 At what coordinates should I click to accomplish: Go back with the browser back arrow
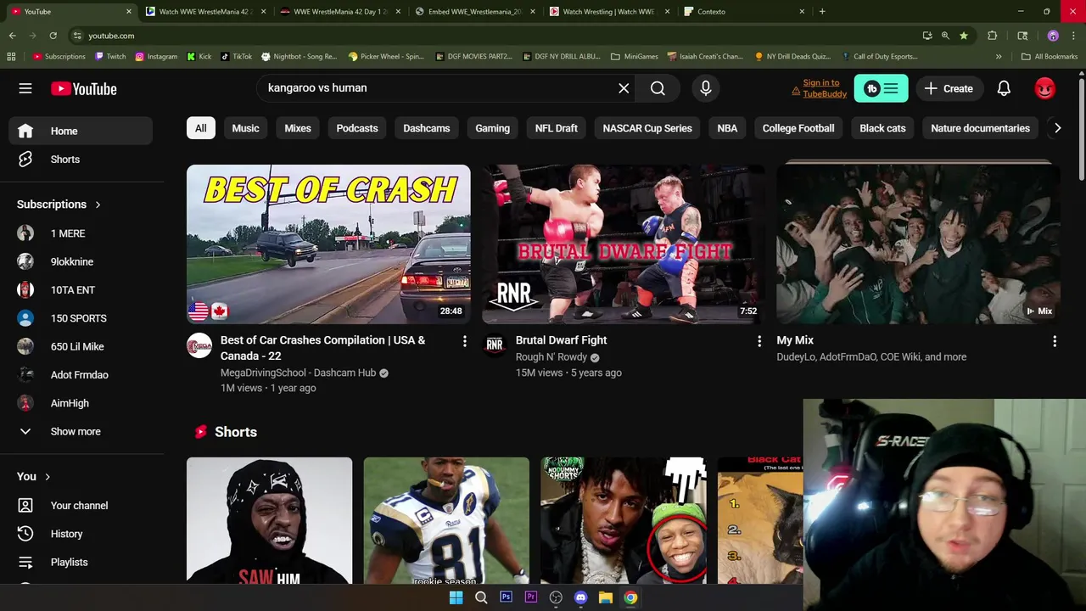tap(12, 36)
